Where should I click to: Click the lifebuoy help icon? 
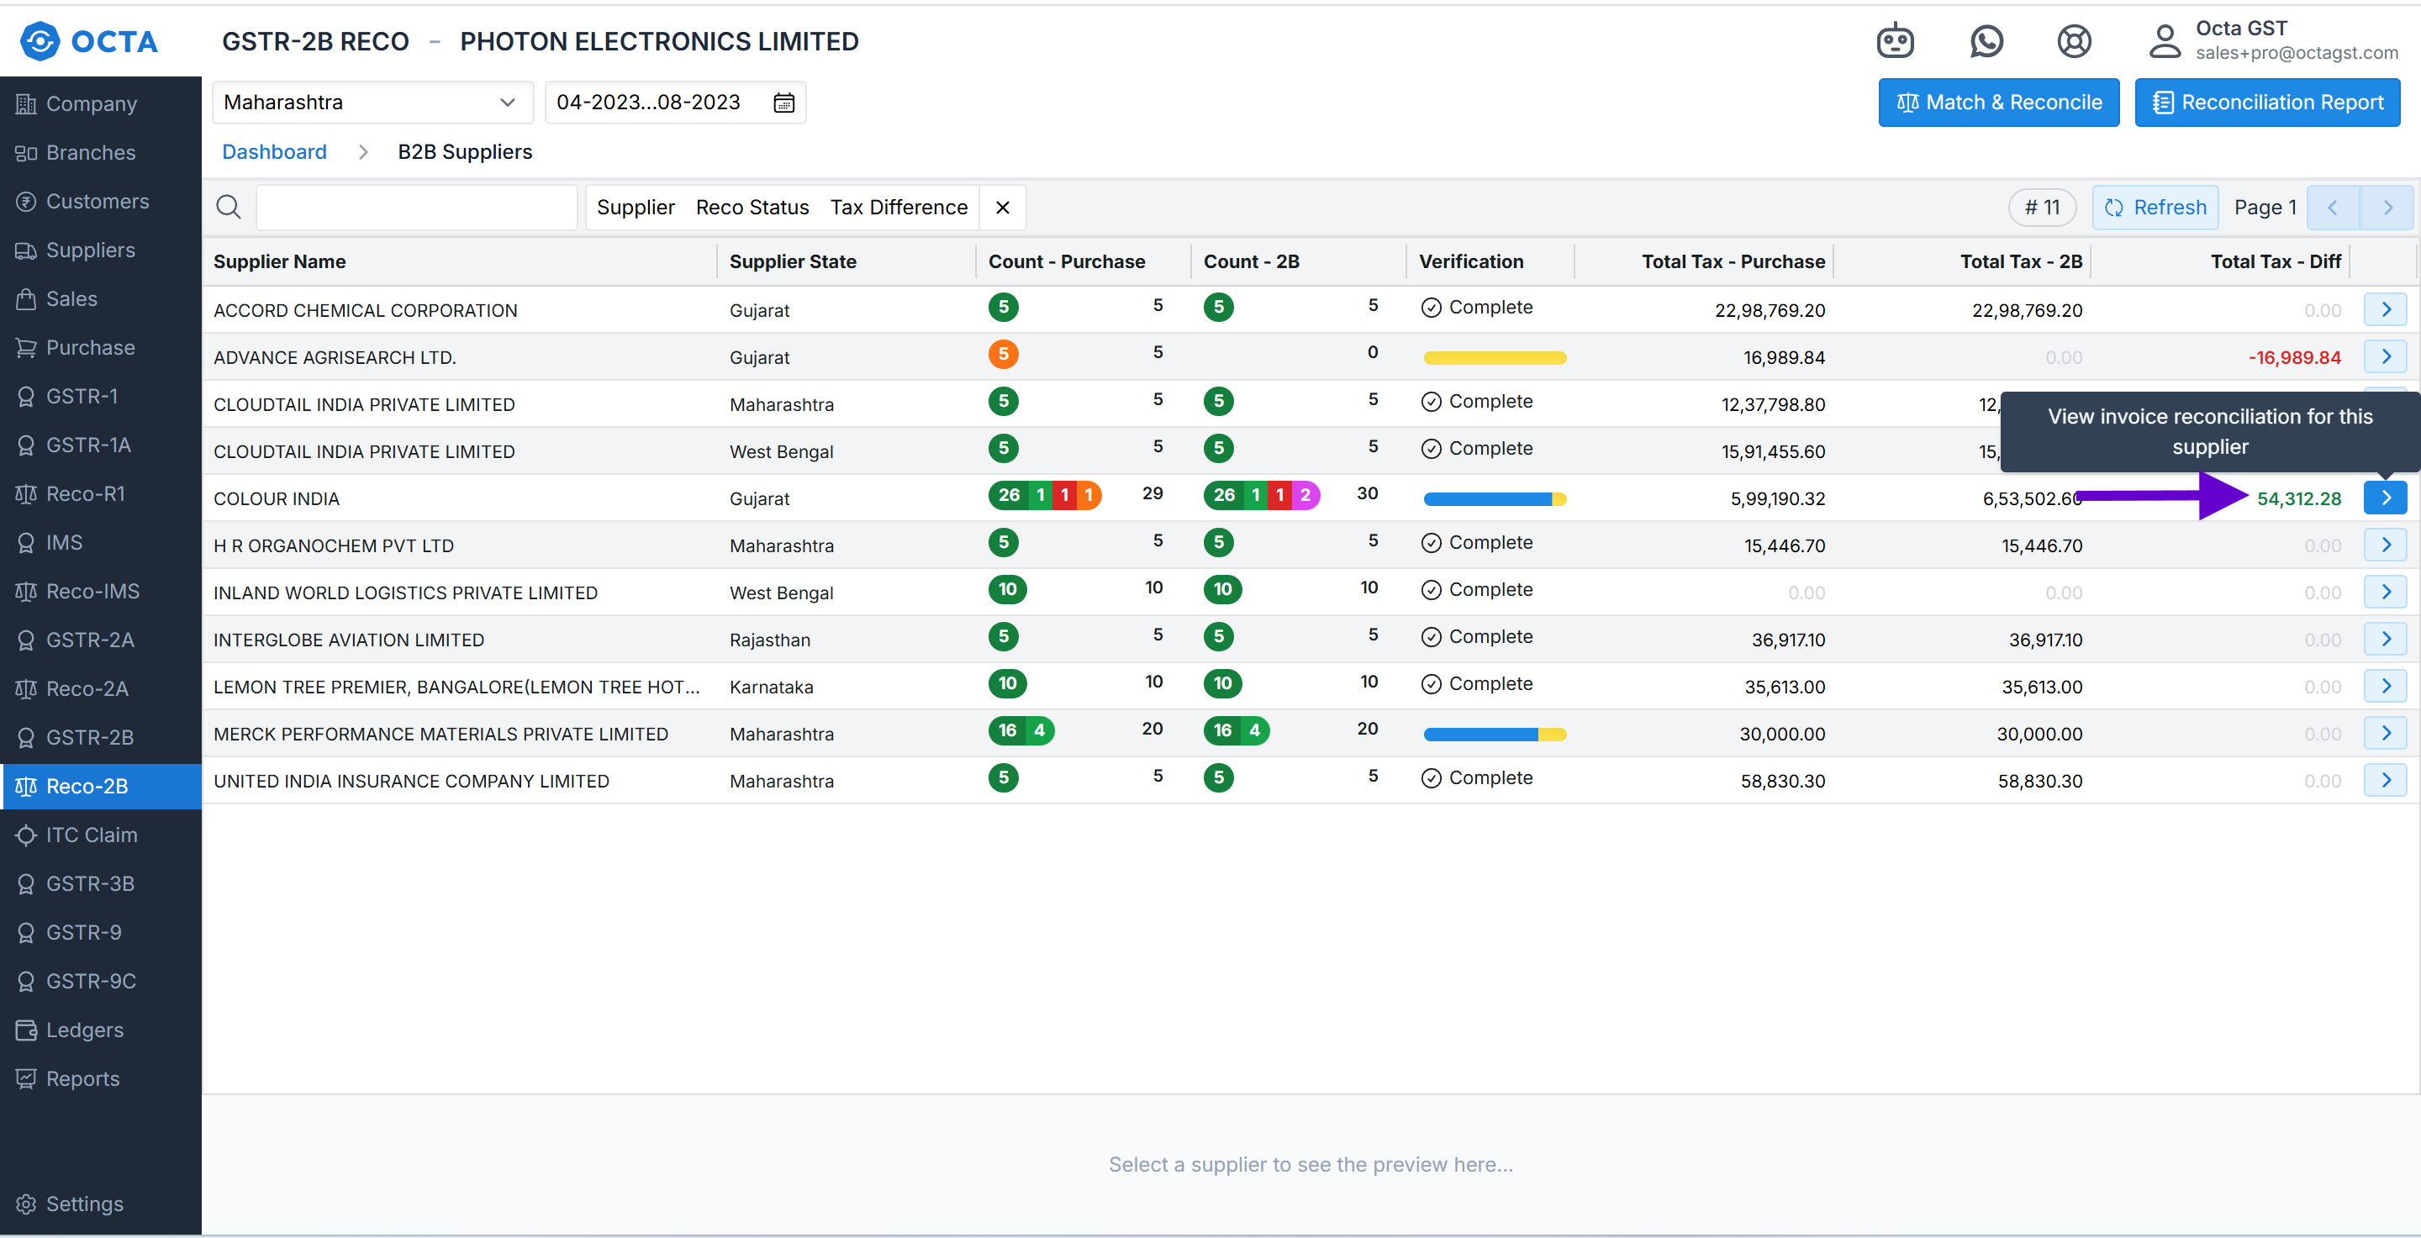click(2073, 41)
